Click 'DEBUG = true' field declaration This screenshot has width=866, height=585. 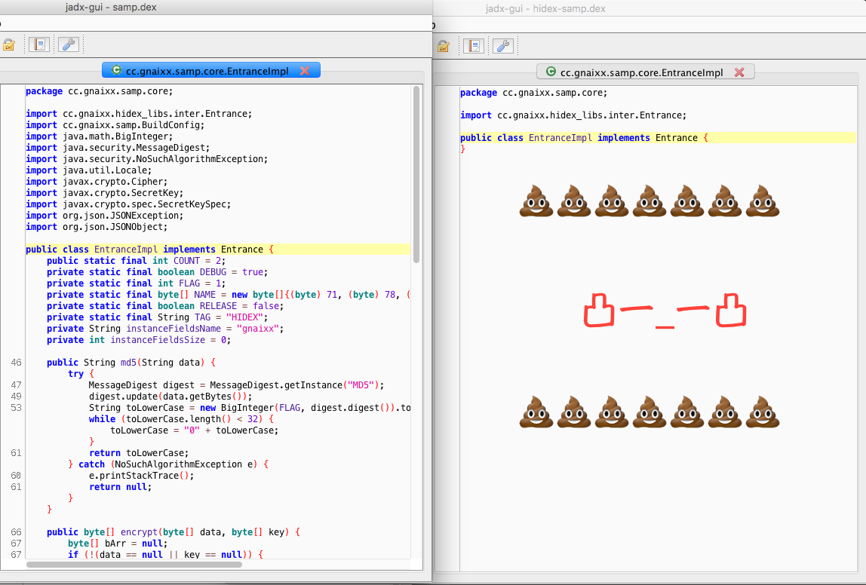pos(158,272)
